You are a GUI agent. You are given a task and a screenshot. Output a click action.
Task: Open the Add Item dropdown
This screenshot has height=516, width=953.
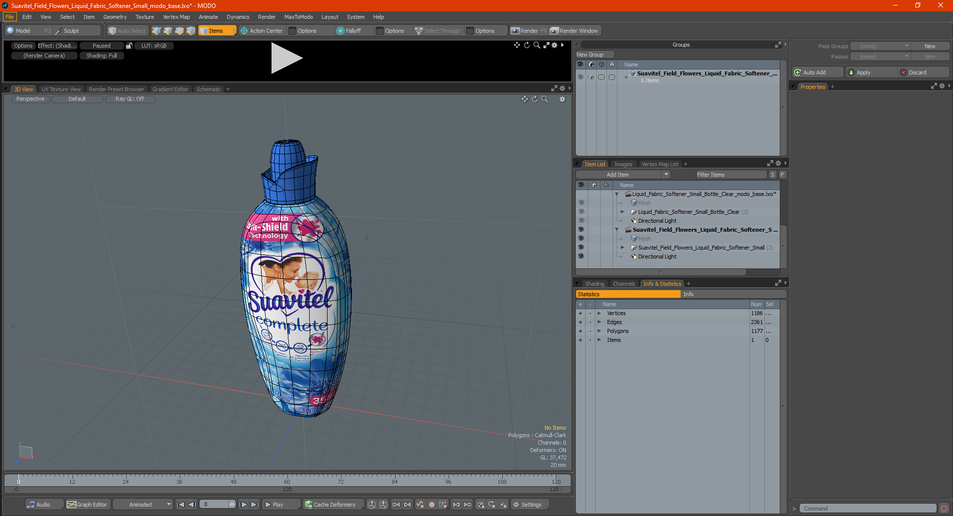[623, 175]
